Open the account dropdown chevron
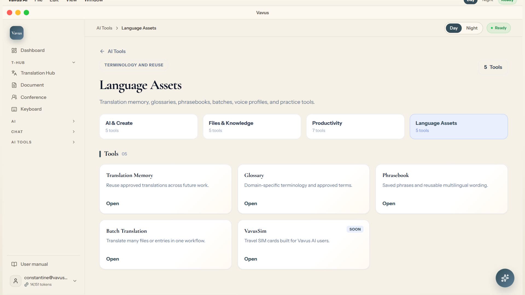 (75, 281)
